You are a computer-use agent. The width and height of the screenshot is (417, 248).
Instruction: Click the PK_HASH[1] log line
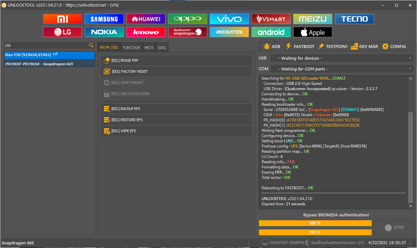tap(311, 125)
